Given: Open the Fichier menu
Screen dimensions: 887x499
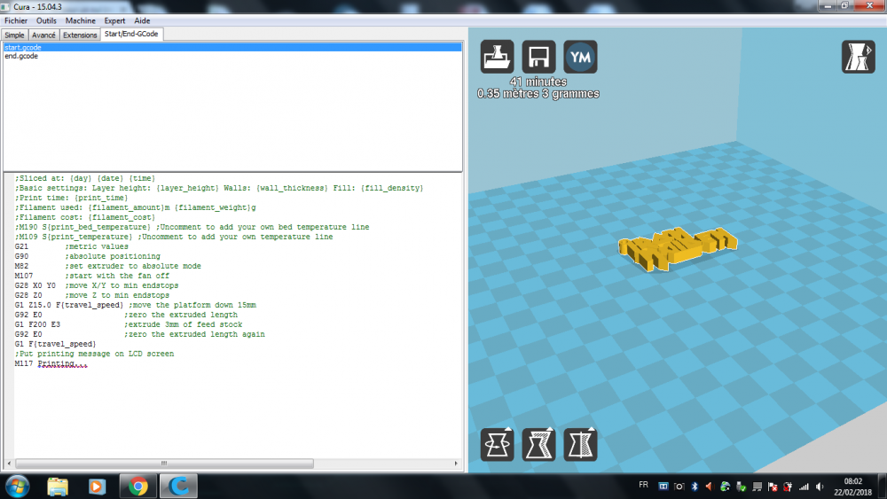Looking at the screenshot, I should click(16, 20).
